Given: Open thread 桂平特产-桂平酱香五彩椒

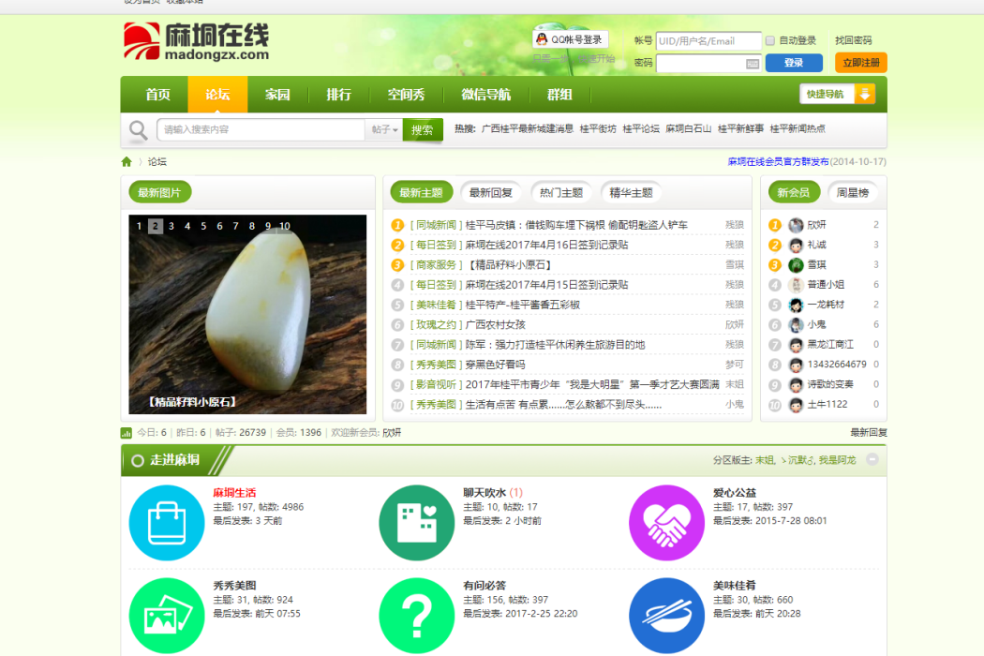Looking at the screenshot, I should point(523,305).
